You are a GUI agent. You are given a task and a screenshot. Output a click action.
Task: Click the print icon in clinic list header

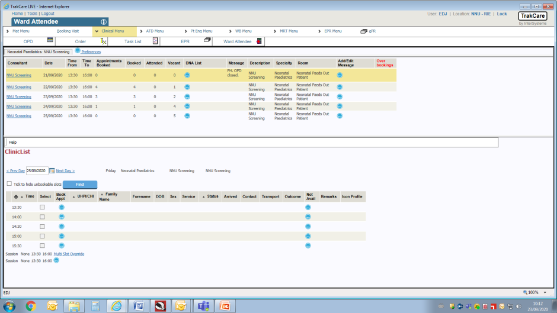pos(16,196)
